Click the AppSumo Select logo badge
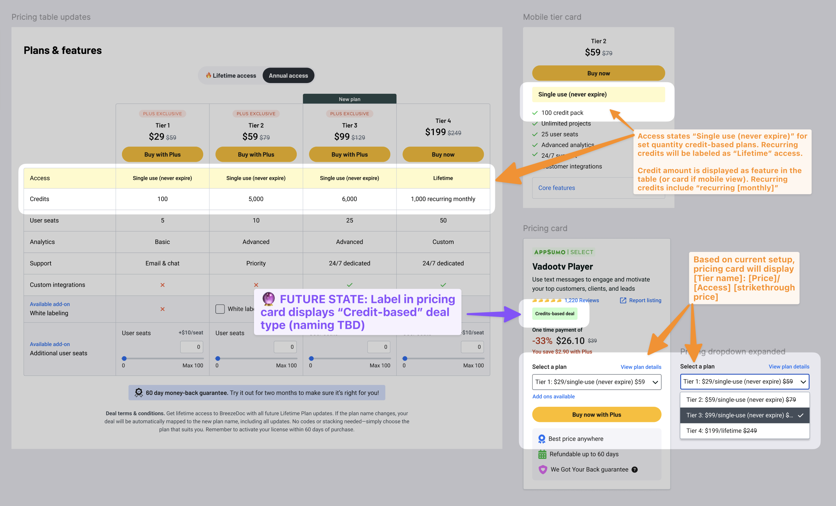The height and width of the screenshot is (506, 836). 563,252
